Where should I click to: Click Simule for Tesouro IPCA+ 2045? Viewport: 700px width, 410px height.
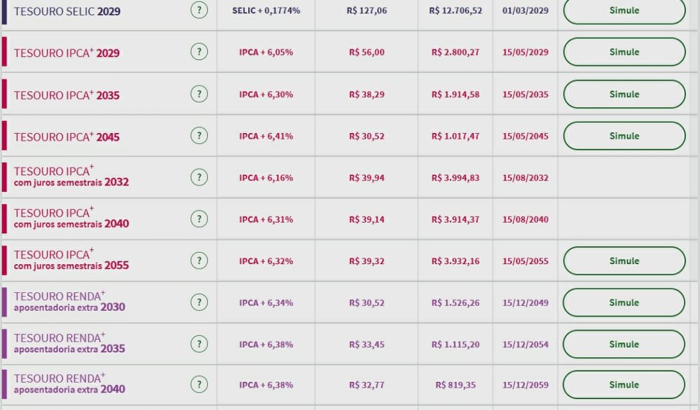pyautogui.click(x=624, y=136)
